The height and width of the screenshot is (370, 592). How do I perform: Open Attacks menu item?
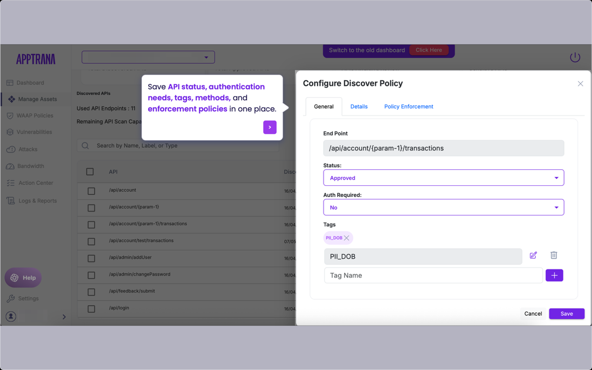tap(28, 149)
